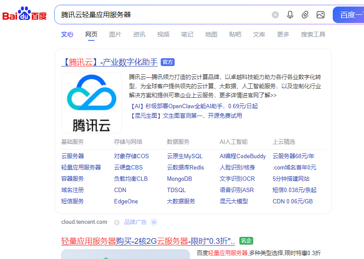
Task: Open the 负载均衡CLB link
Action: click(131, 179)
